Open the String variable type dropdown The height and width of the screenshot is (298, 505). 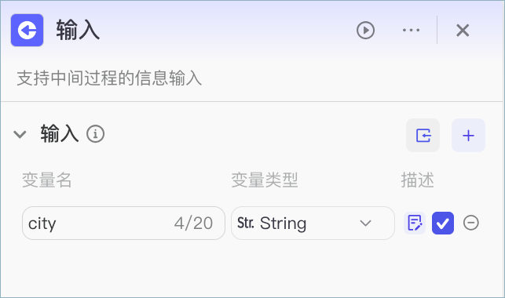[313, 223]
